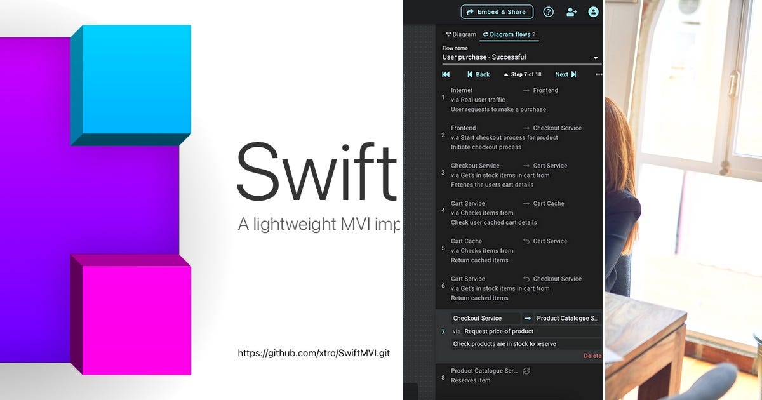The image size is (762, 400).
Task: Jump to first step skip-back icon
Action: (x=446, y=74)
